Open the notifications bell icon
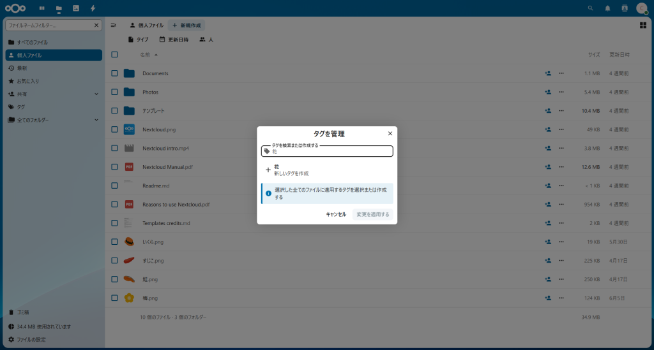Image resolution: width=654 pixels, height=350 pixels. (x=607, y=8)
